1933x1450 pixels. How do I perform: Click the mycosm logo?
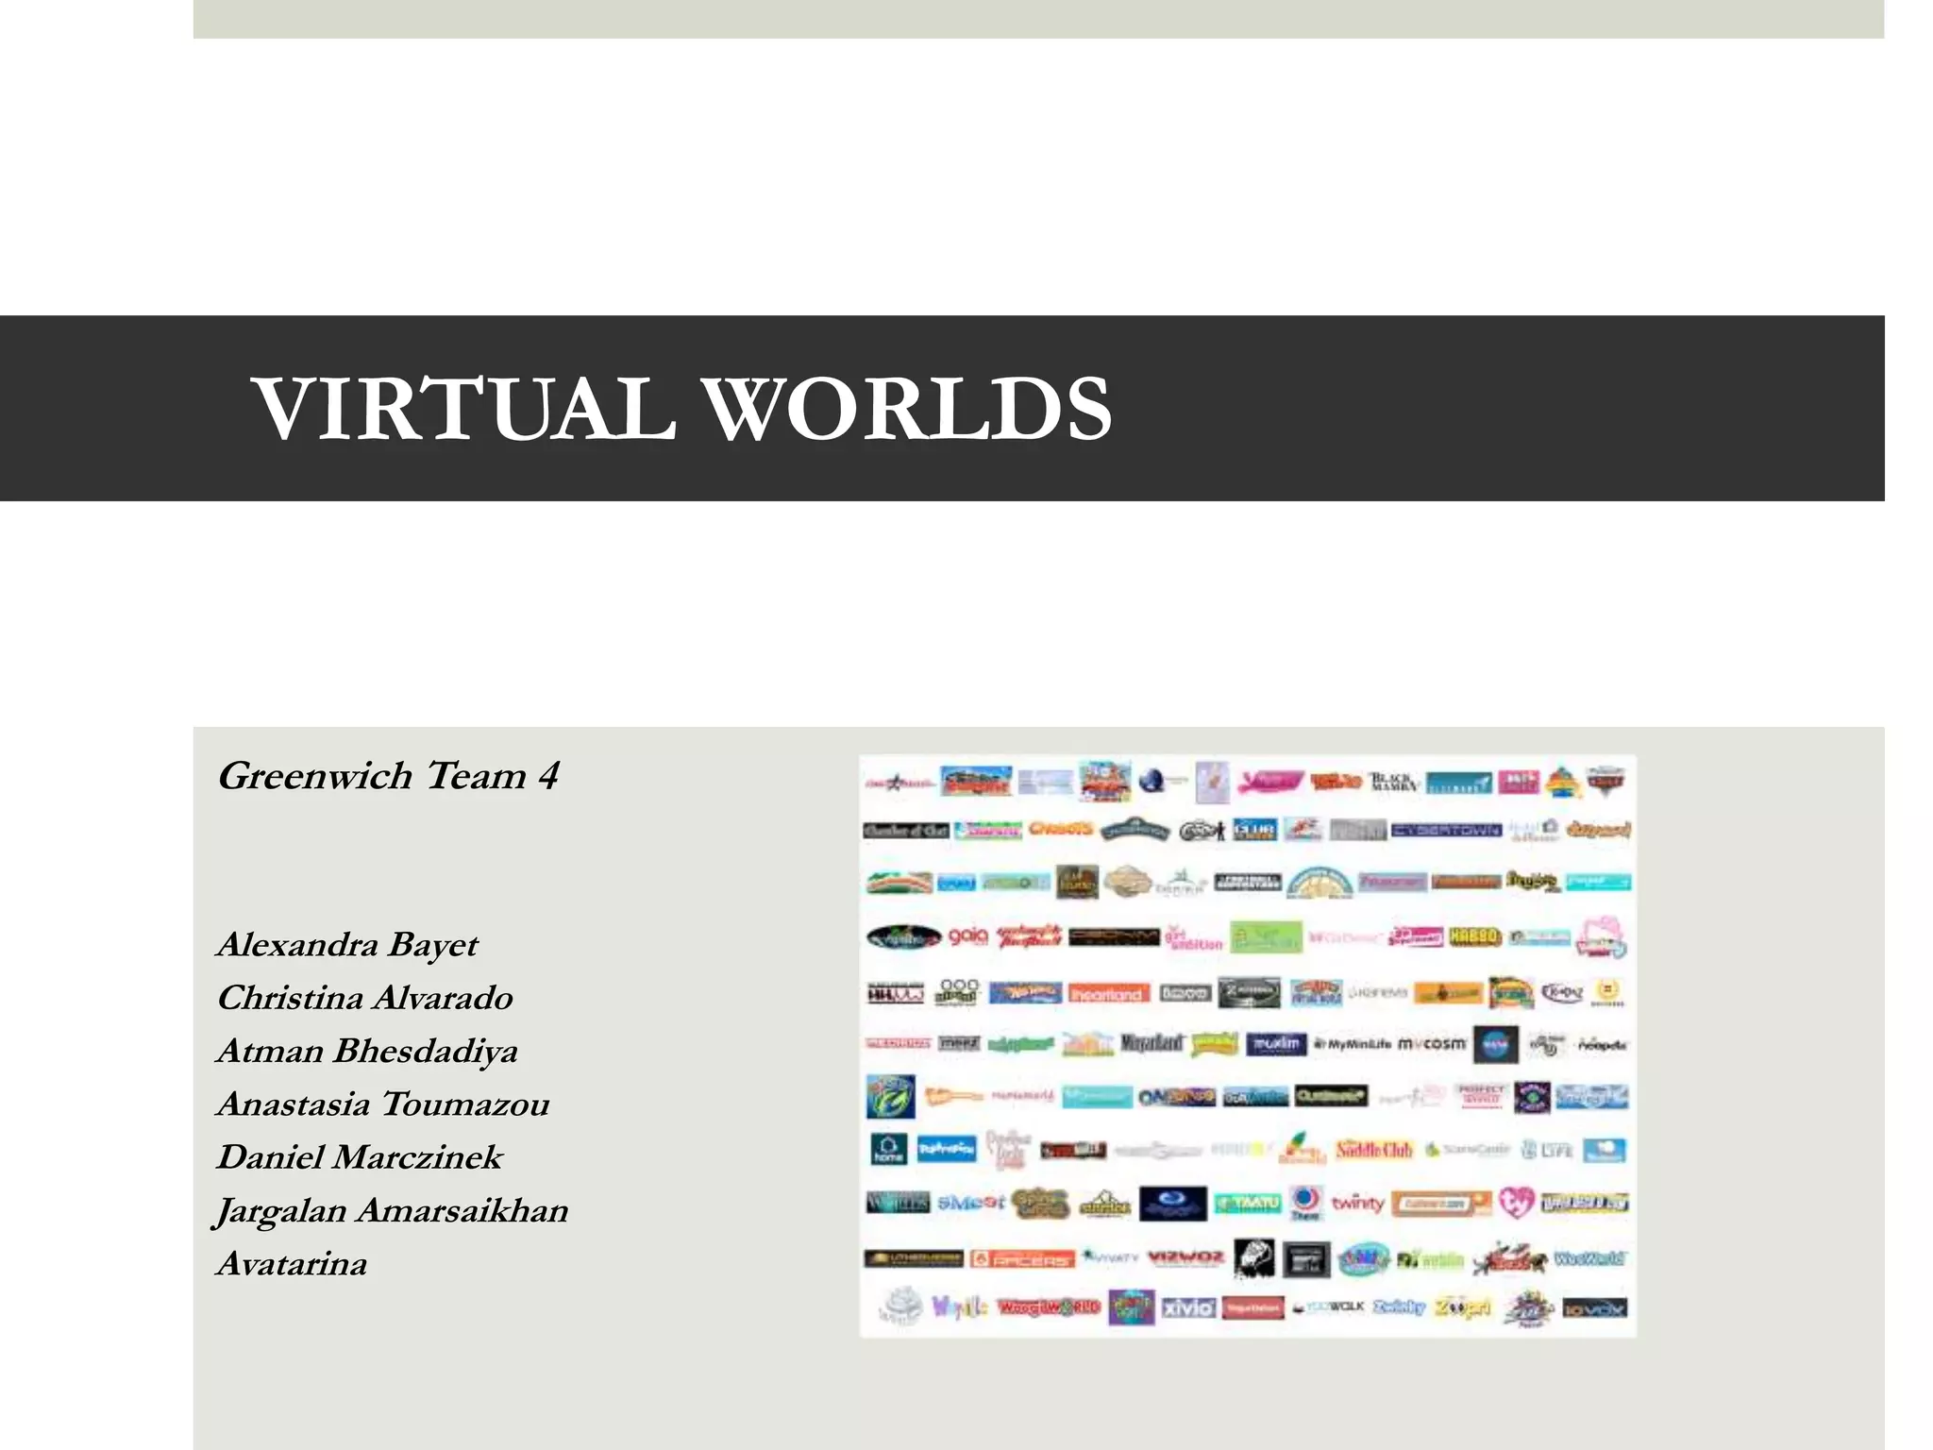[1431, 1044]
